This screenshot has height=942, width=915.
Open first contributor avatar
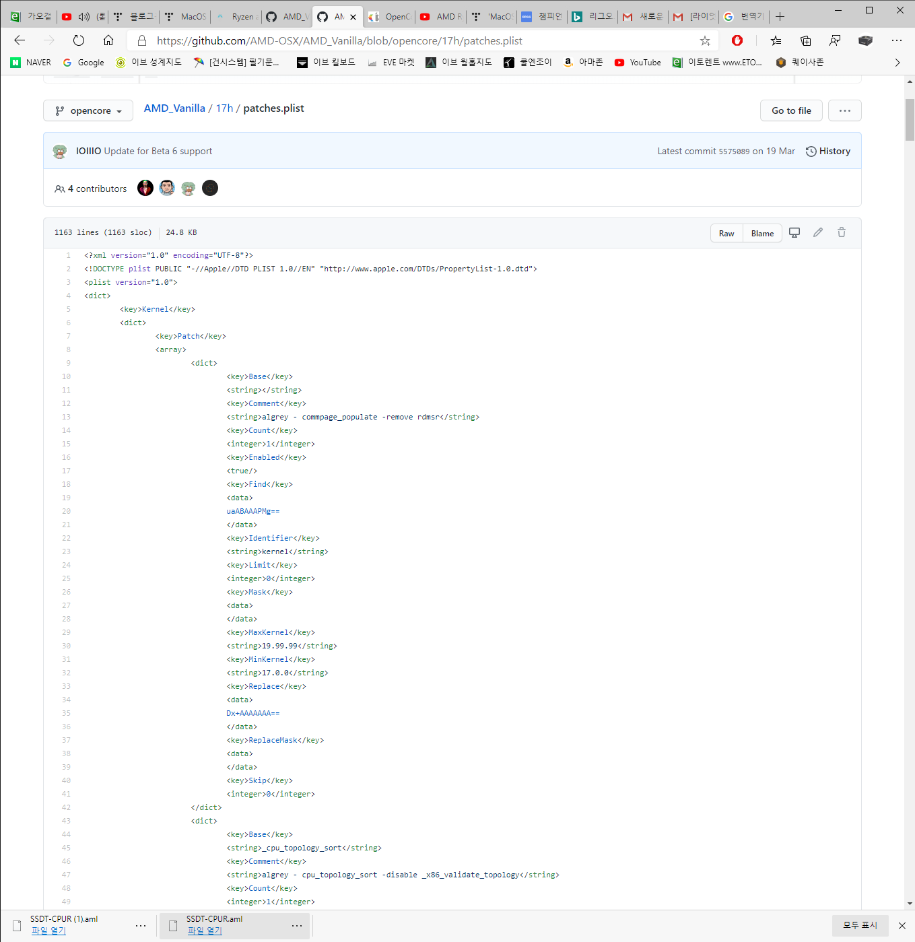coord(145,188)
